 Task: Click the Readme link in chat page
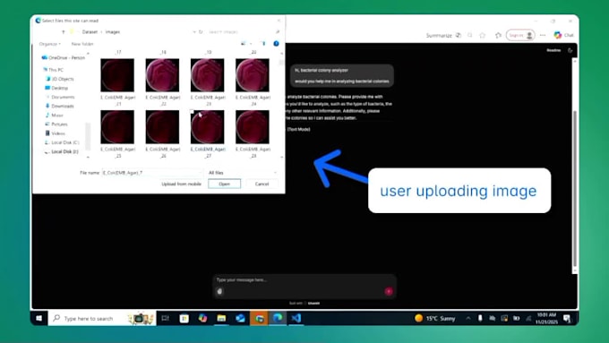pos(553,50)
